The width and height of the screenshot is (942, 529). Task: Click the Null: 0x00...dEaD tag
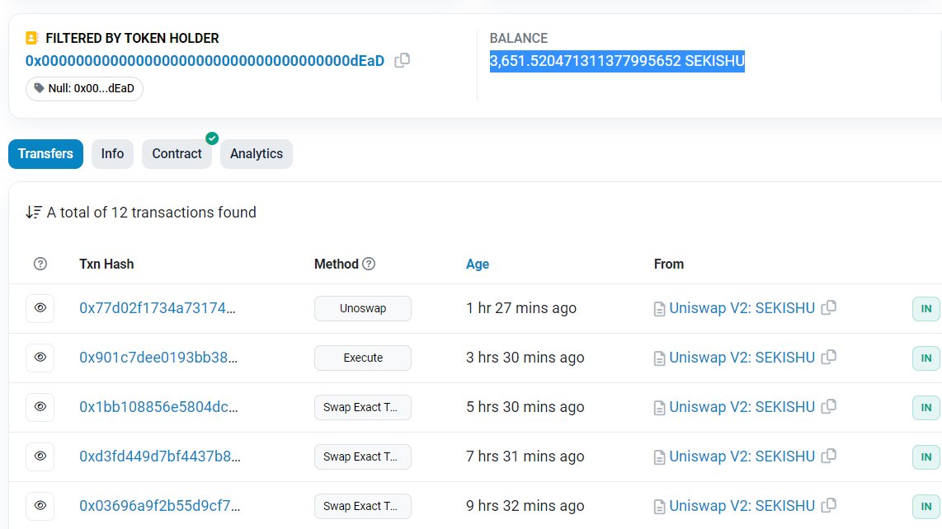point(84,88)
